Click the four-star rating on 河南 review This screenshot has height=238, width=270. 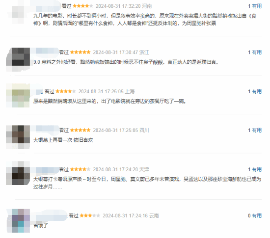click(83, 6)
